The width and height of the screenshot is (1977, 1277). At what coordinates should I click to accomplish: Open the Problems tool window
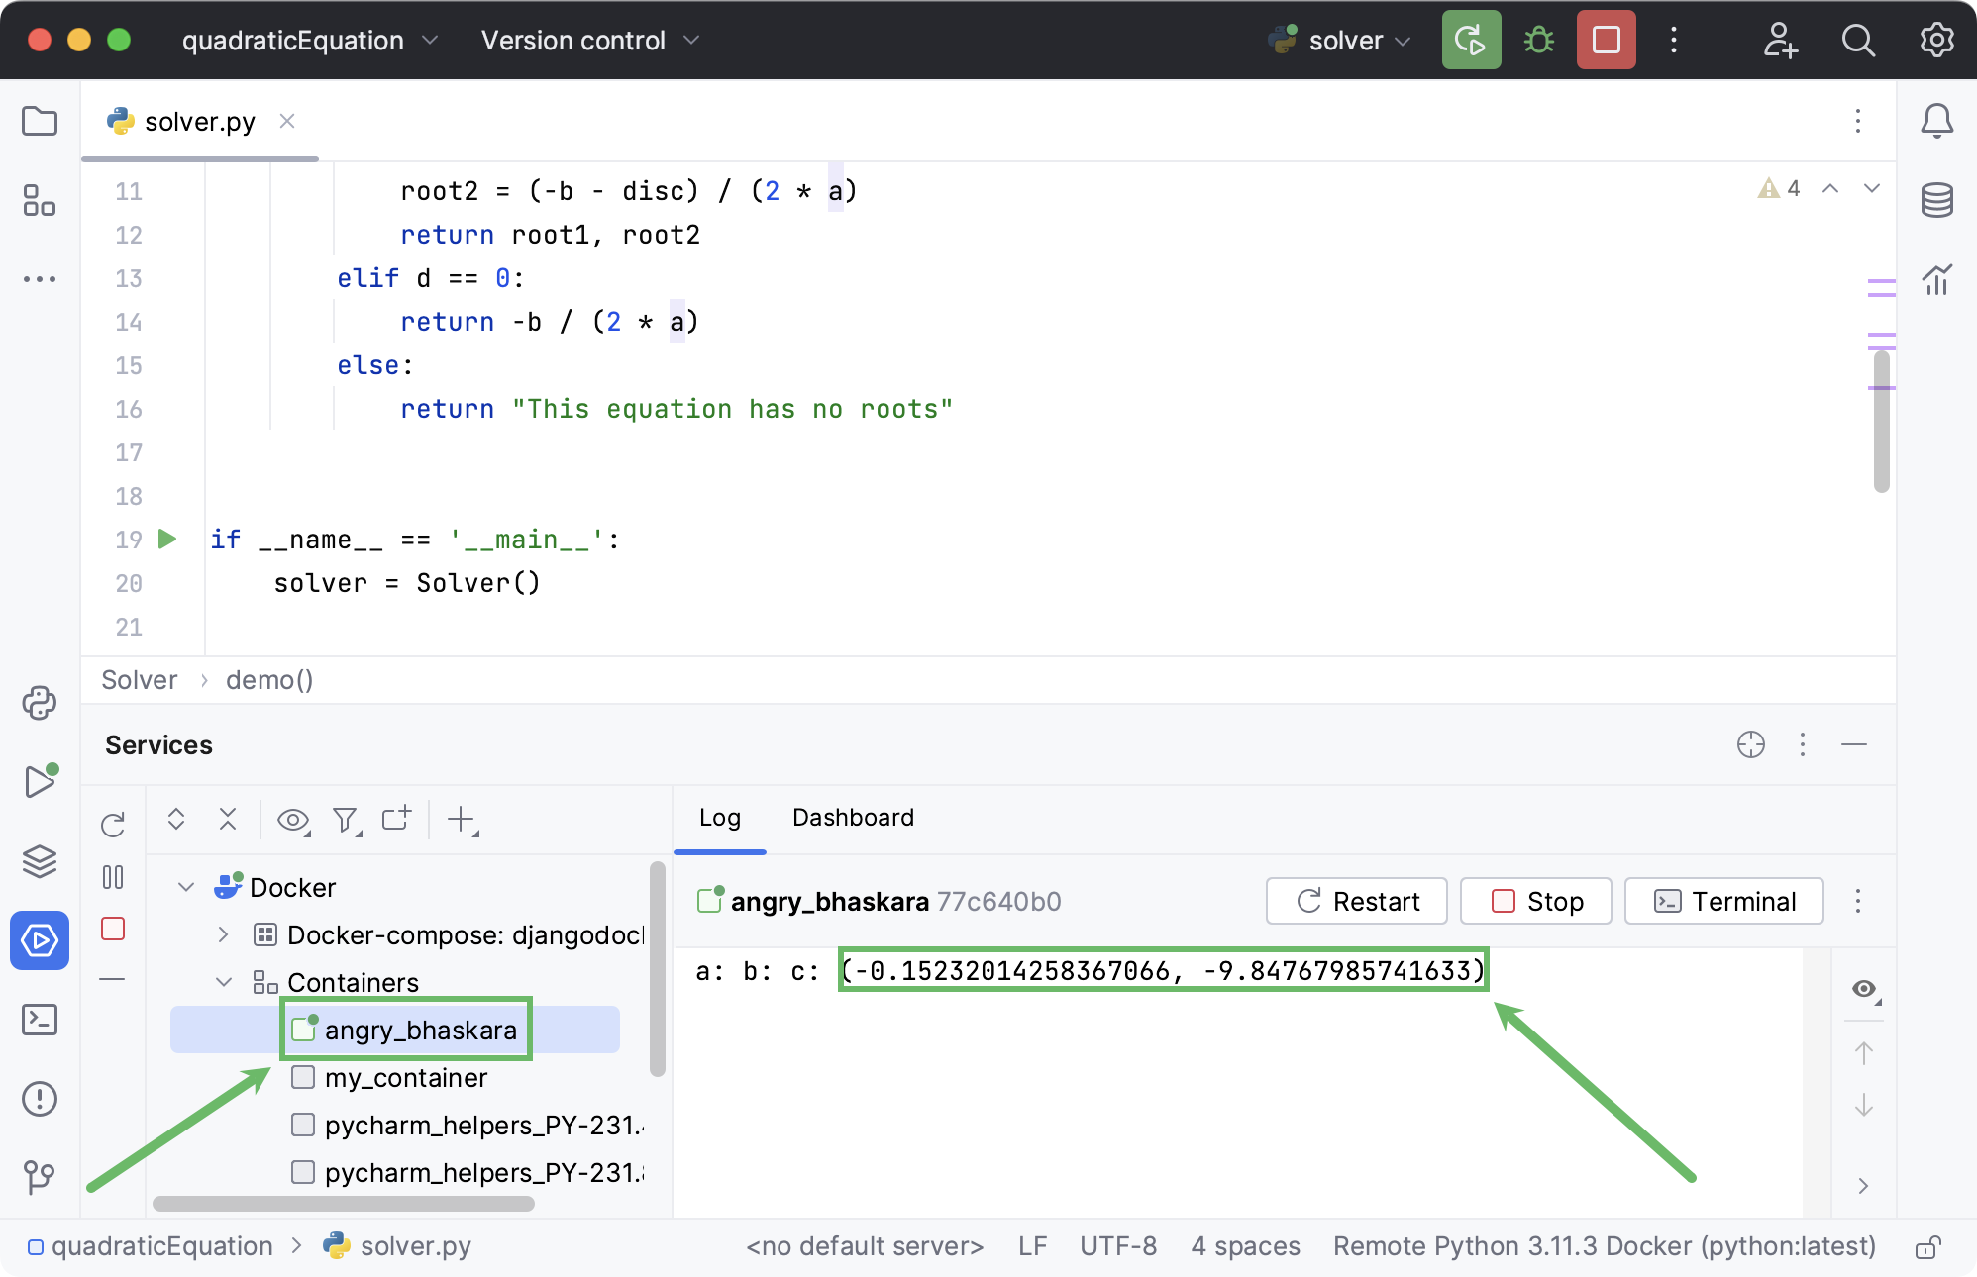tap(40, 1099)
